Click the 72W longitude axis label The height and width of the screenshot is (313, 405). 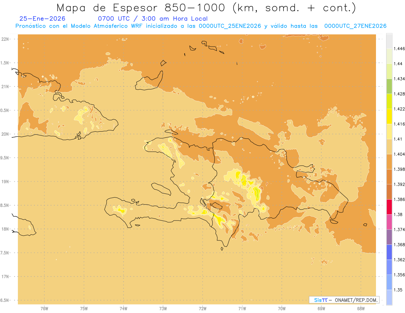tap(202, 309)
